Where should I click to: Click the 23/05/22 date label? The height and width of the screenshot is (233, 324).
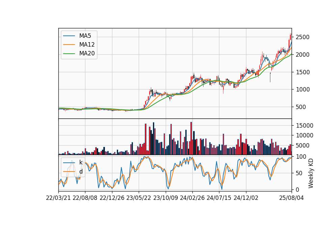tap(139, 198)
